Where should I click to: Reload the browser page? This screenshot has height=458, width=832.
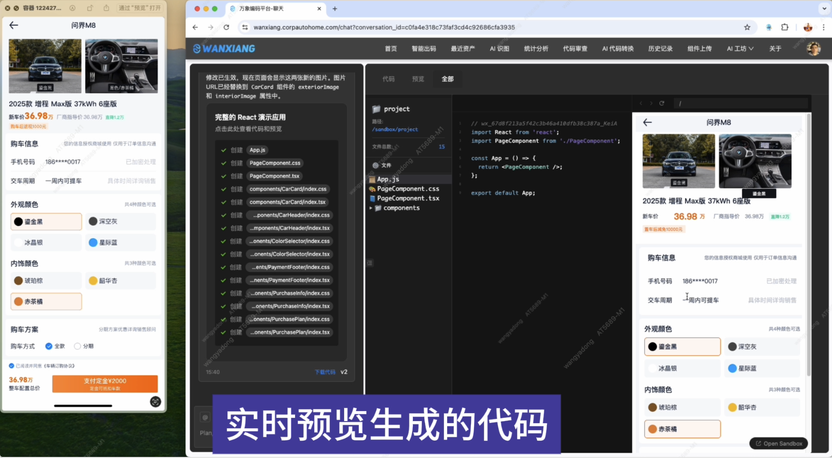(226, 27)
